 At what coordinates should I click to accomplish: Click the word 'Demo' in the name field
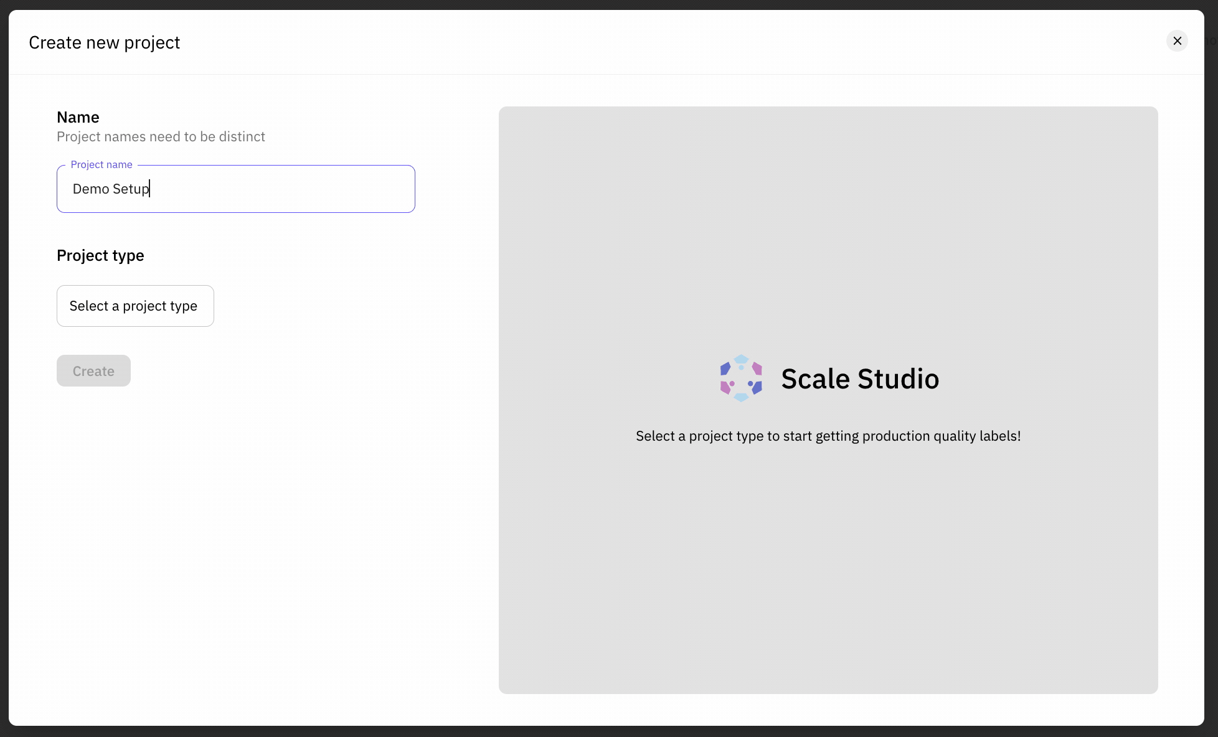click(x=91, y=189)
